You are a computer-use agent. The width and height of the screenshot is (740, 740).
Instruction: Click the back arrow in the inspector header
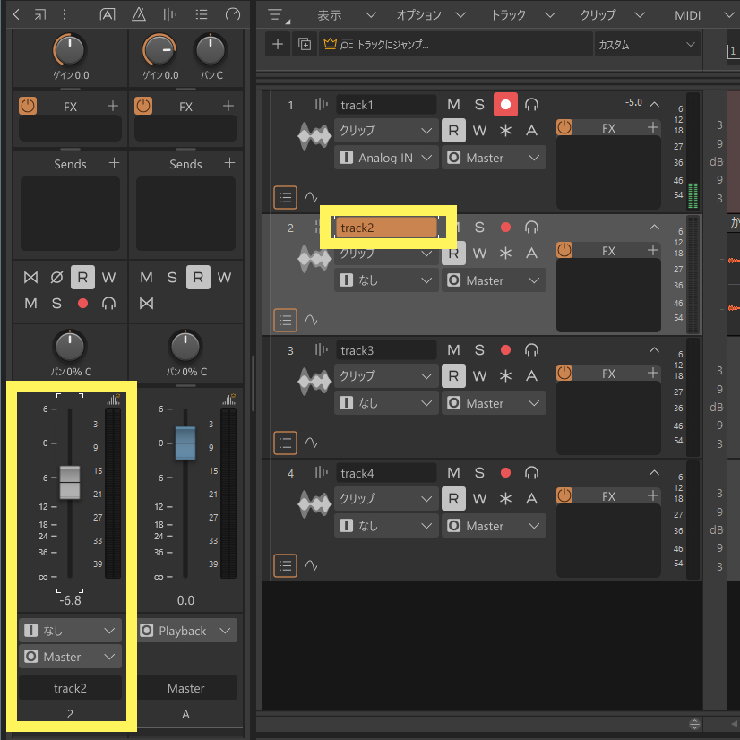click(x=16, y=14)
